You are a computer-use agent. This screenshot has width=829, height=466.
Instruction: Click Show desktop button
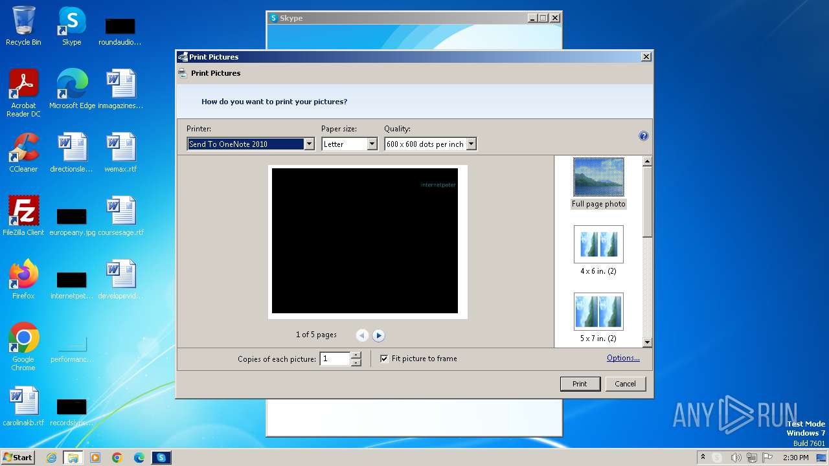(821, 458)
